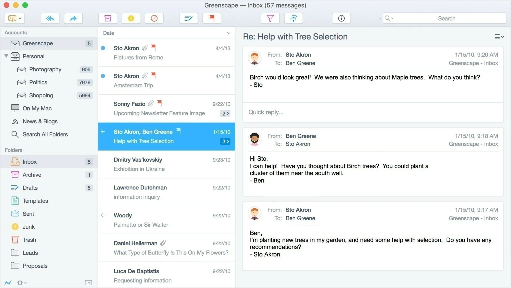Viewport: 511px width, 288px height.
Task: Select the Drafts folder
Action: pos(30,187)
